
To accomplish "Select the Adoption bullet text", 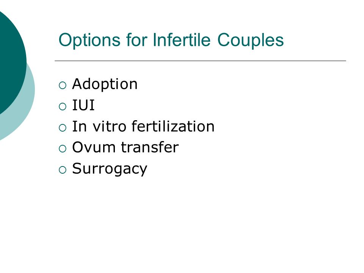I will click(105, 84).
